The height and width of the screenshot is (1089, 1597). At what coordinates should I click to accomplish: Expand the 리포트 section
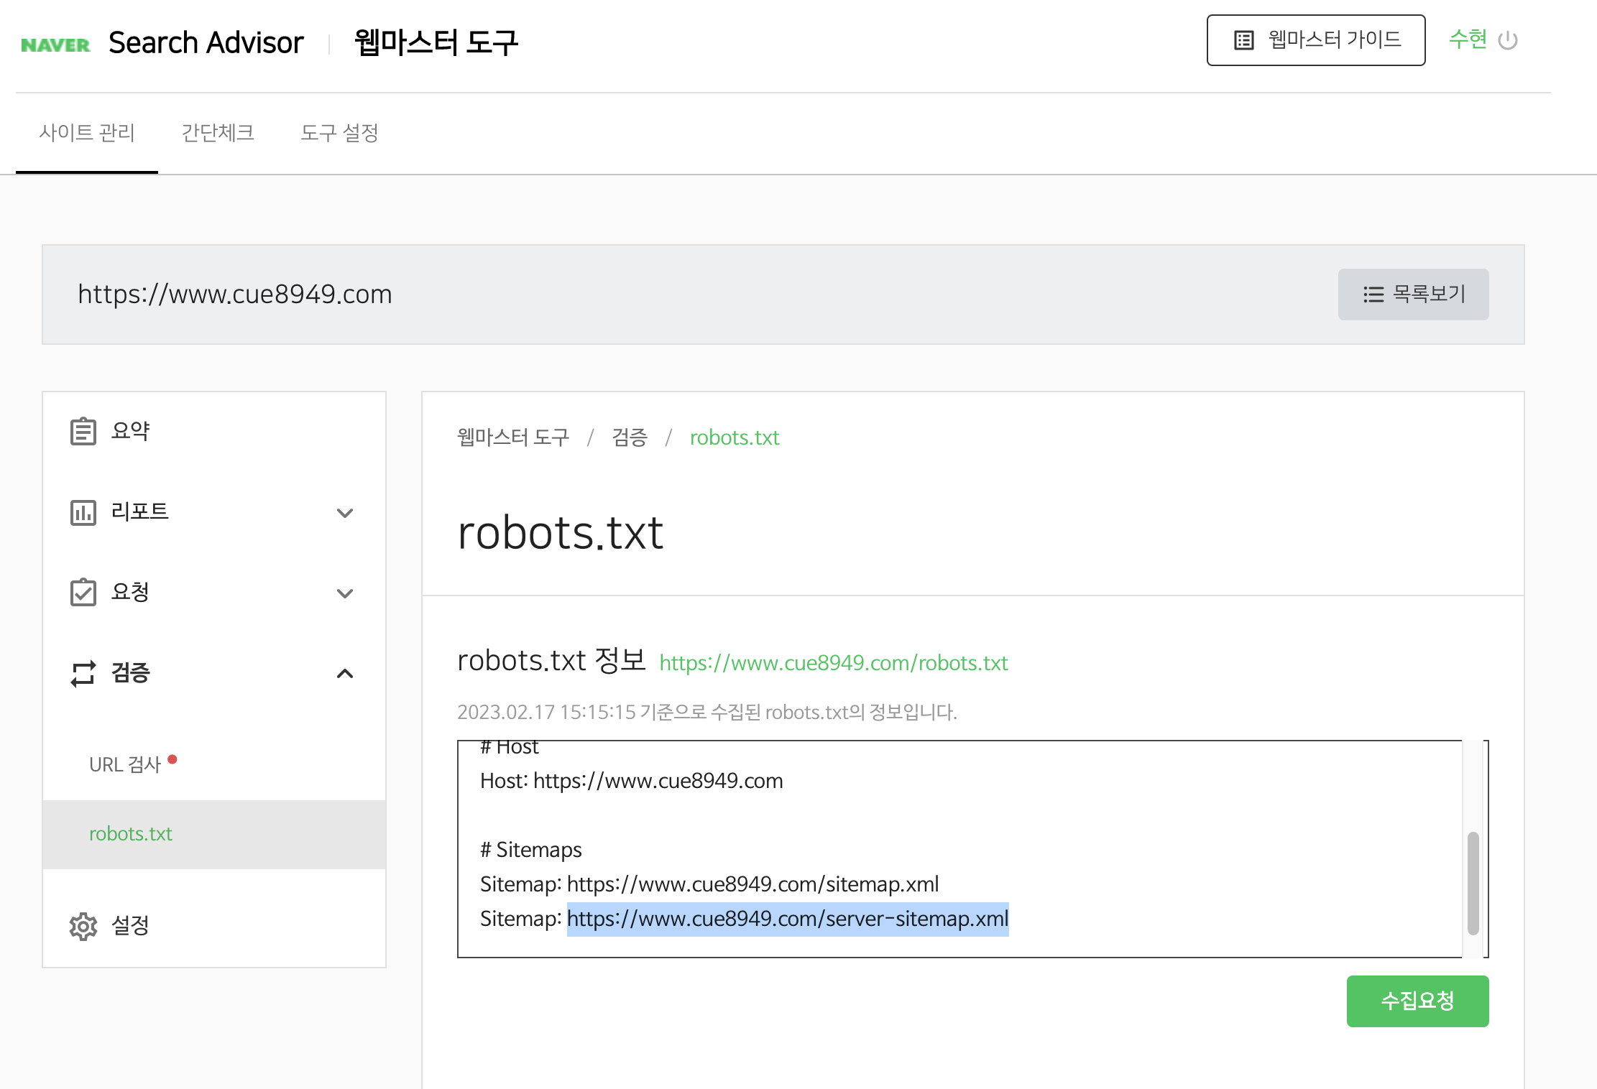pos(346,512)
